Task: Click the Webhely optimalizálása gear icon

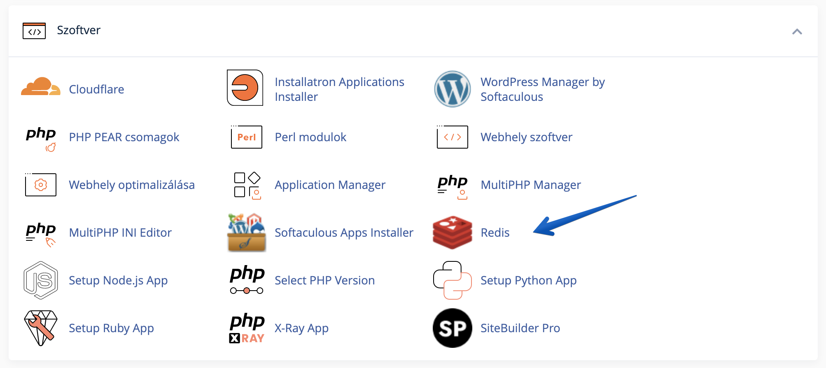Action: [x=40, y=184]
